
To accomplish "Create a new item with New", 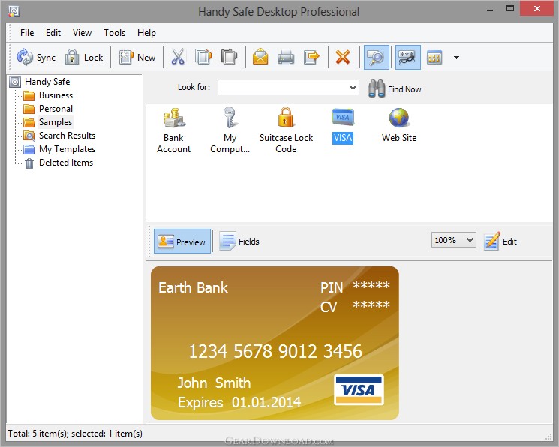I will [x=137, y=58].
